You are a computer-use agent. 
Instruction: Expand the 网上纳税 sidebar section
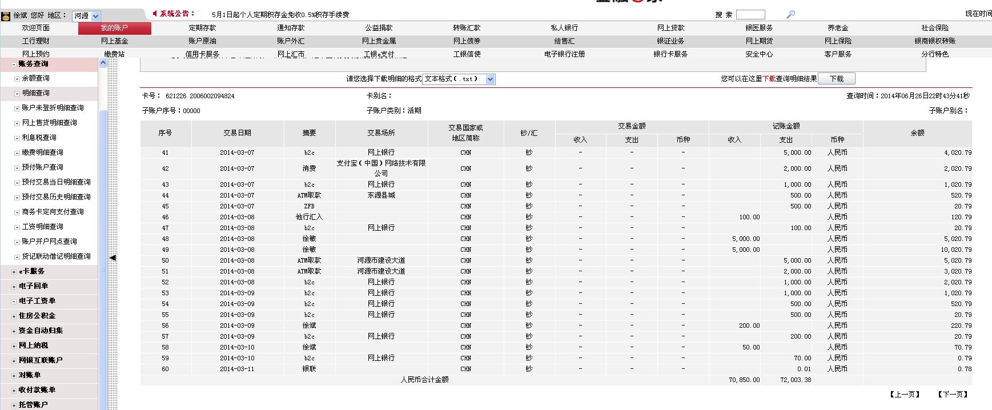pos(14,346)
